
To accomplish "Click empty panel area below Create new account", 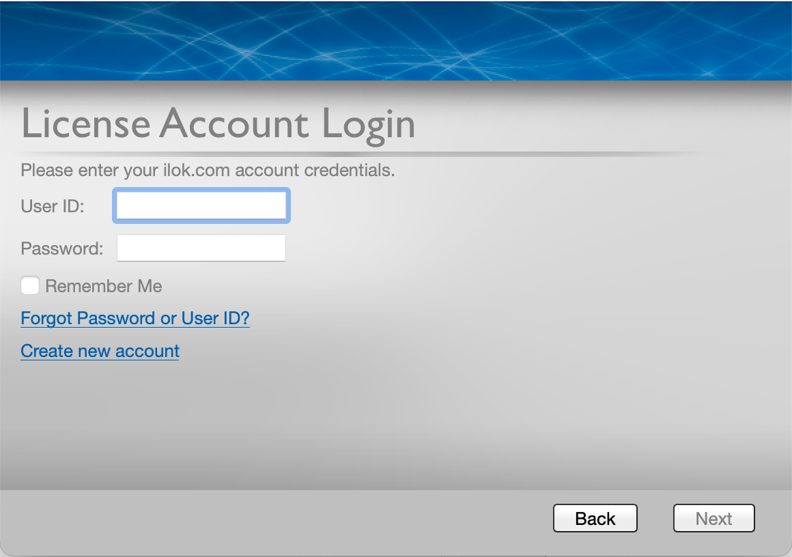I will point(273,423).
